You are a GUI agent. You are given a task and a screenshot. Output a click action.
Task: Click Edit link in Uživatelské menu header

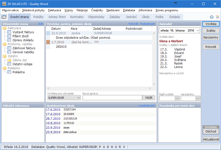(41, 24)
